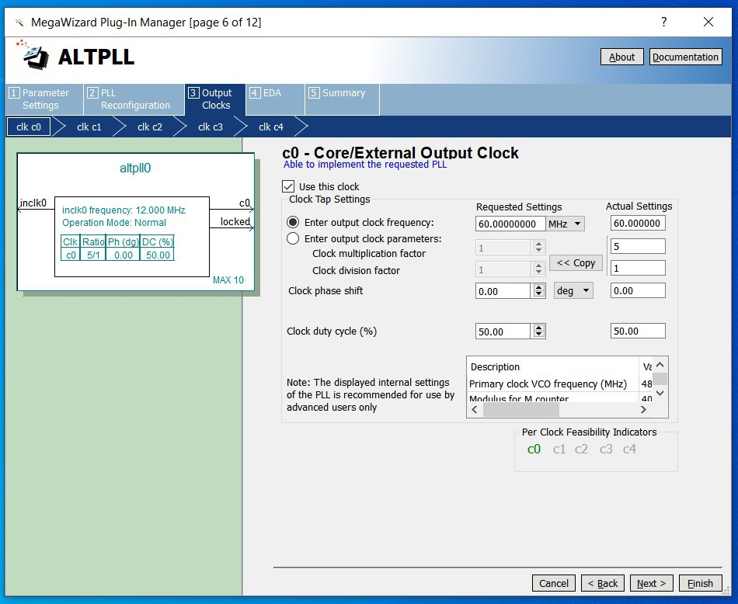Open the Parameter Settings tab
This screenshot has height=604, width=738.
coord(45,99)
